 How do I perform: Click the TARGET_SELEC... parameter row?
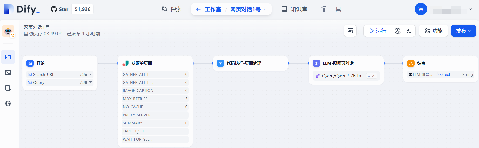[155, 131]
